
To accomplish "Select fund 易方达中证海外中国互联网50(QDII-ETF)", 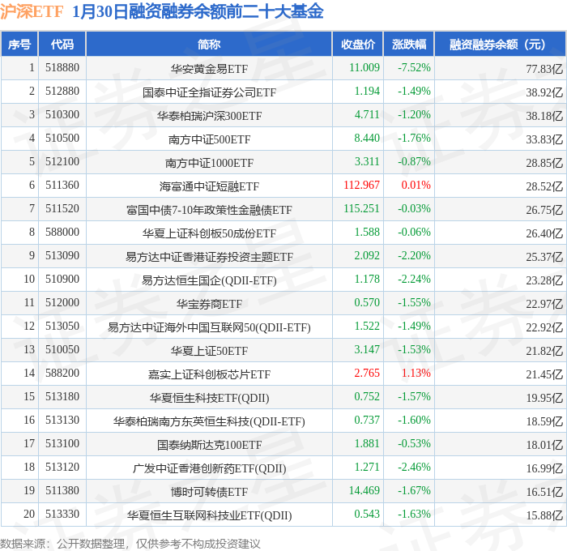I will pos(209,327).
